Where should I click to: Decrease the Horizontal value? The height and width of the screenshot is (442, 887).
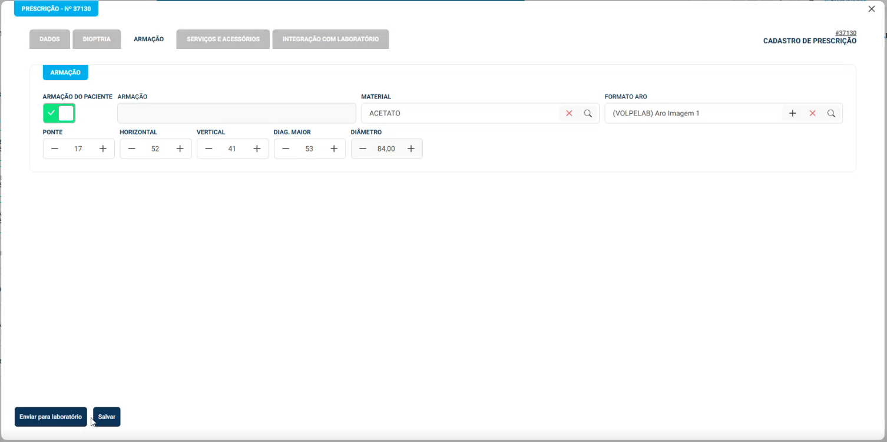click(132, 149)
